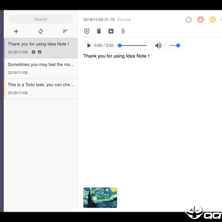Open the Starry Night image thumbnail
Viewport: 222px width, 222px height.
(x=100, y=197)
